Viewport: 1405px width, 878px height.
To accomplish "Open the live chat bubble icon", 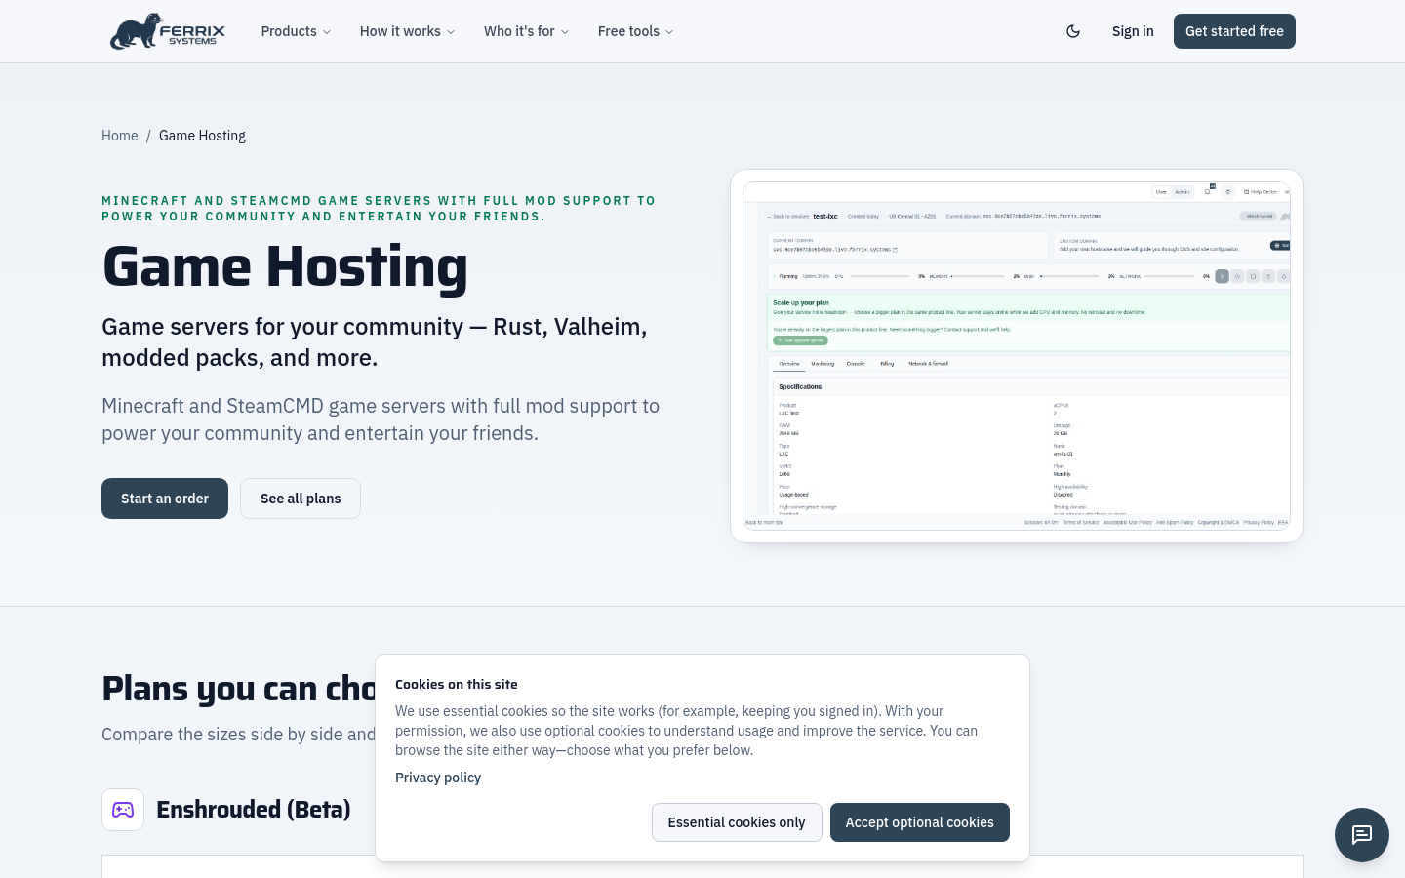I will (1362, 835).
